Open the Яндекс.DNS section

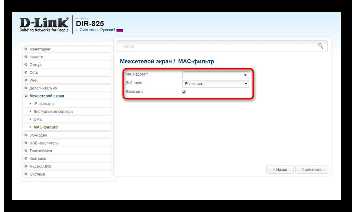click(x=67, y=166)
